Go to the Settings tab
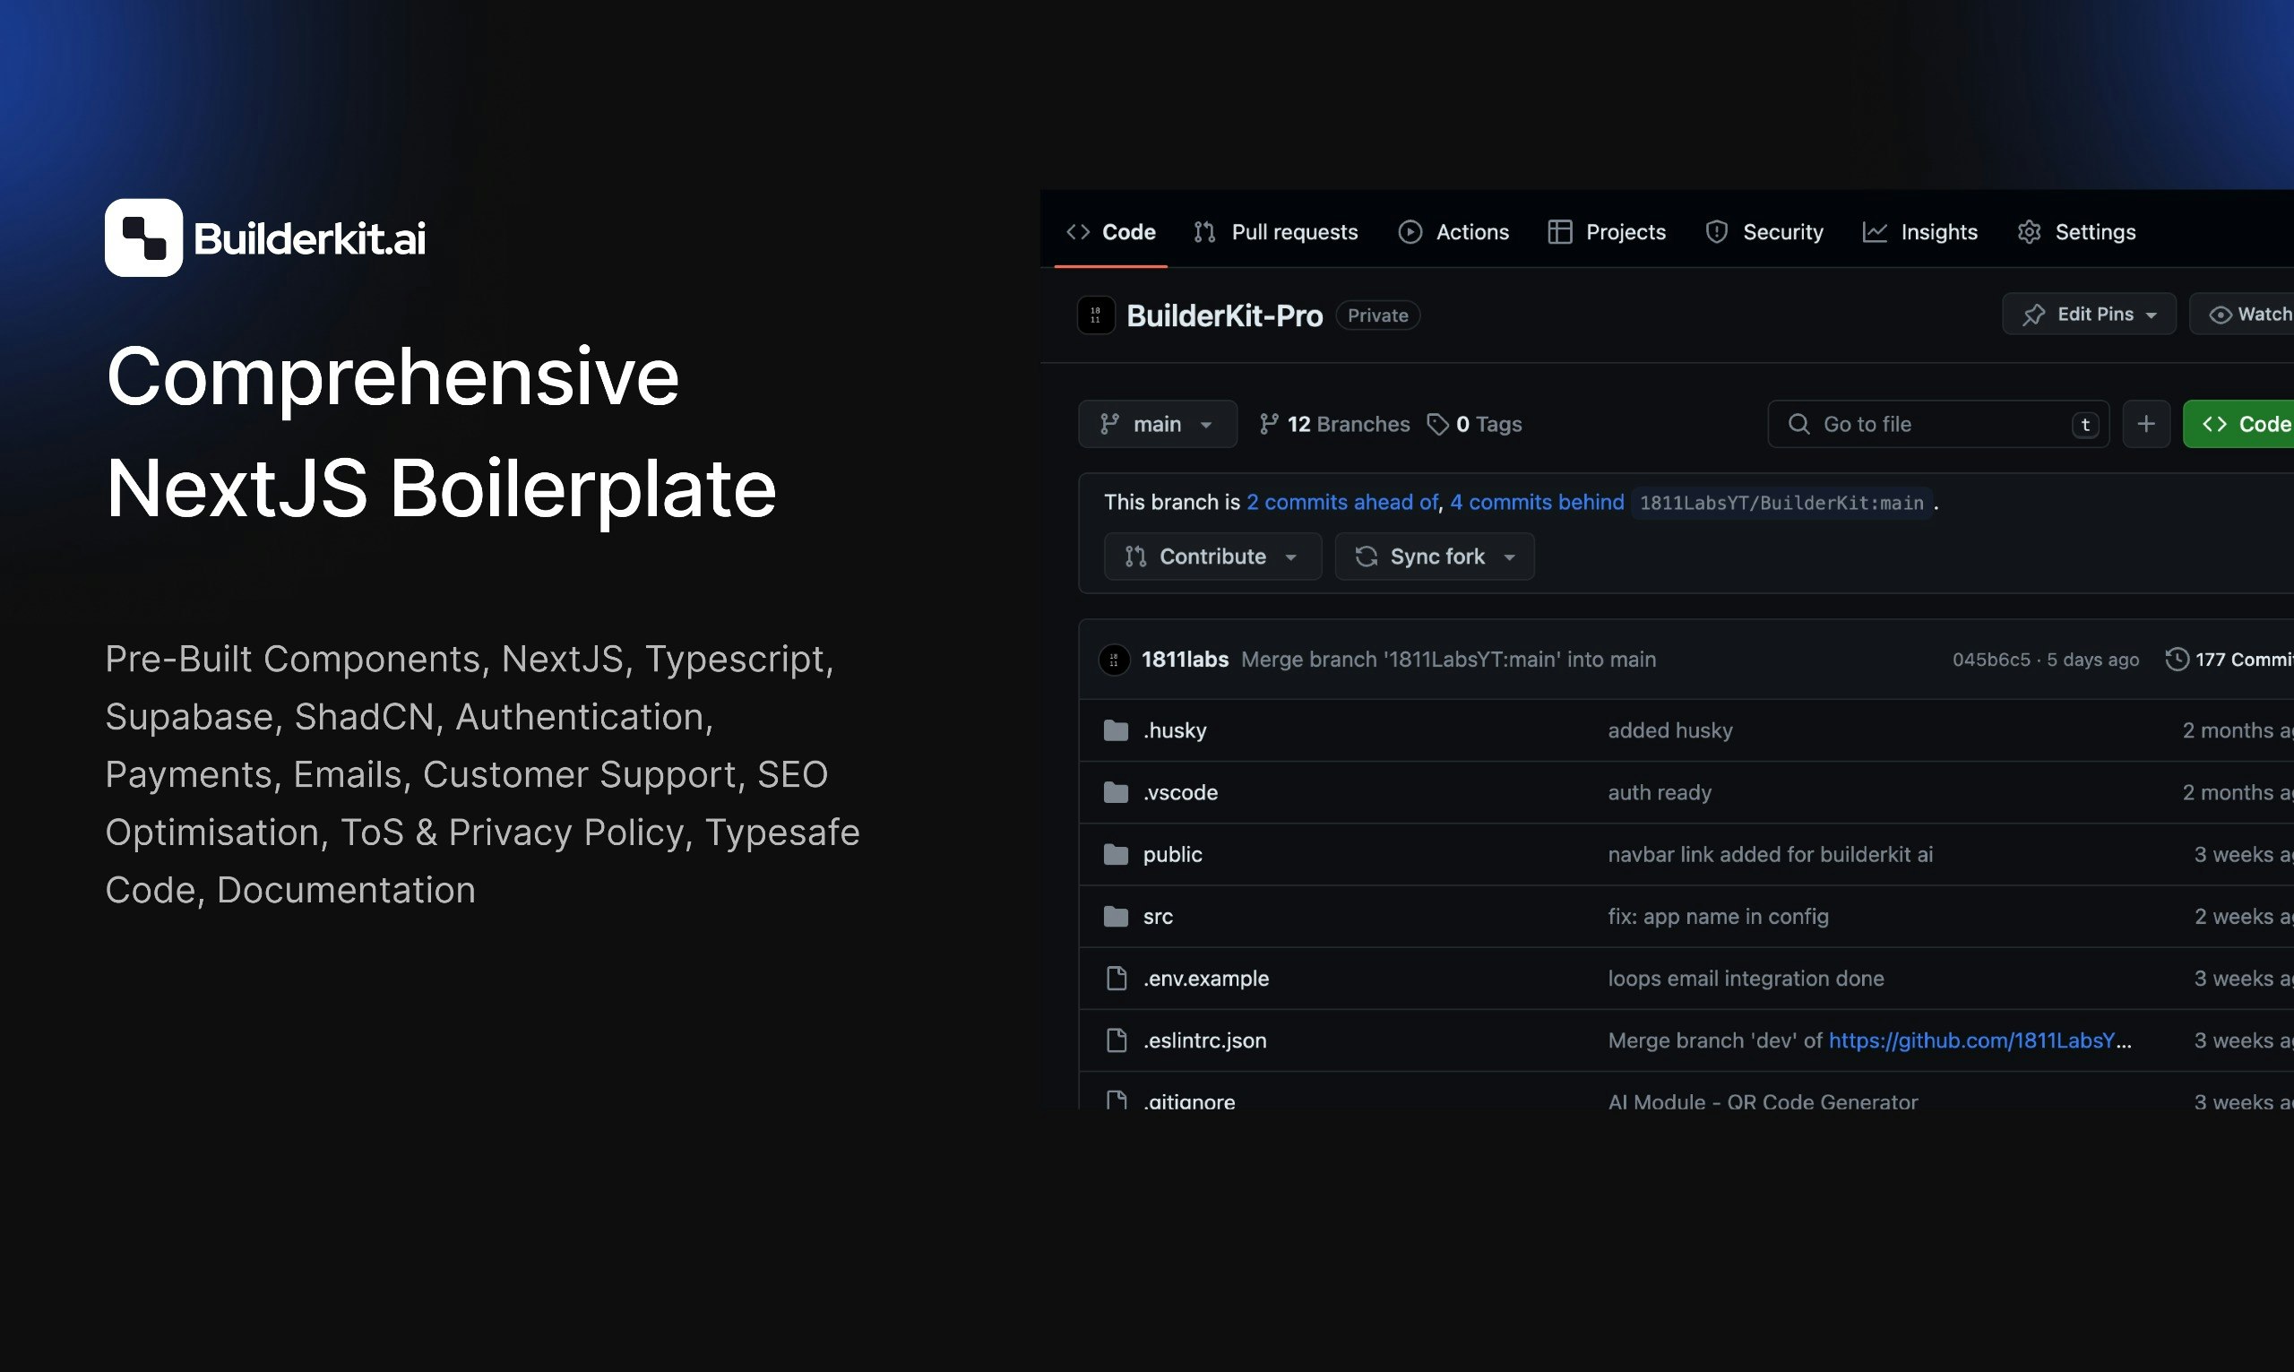2294x1372 pixels. coord(2076,232)
